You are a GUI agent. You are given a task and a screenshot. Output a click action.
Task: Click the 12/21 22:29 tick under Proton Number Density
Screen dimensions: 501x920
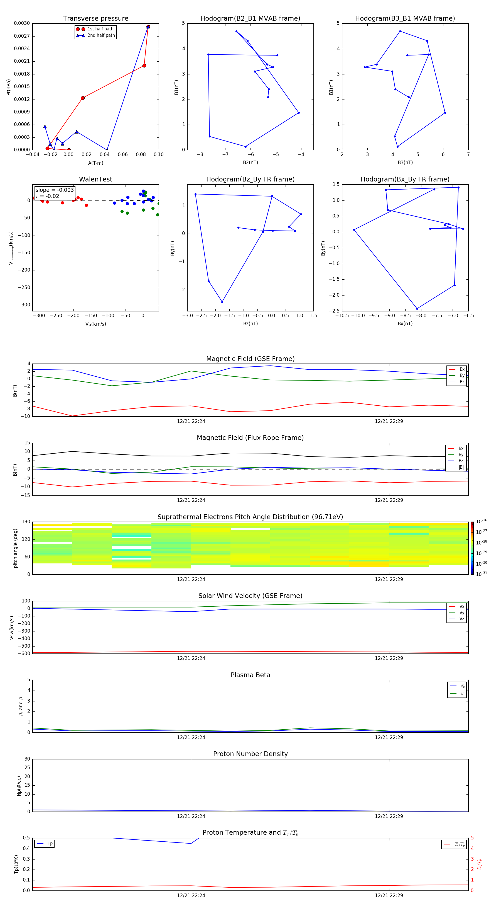389,816
